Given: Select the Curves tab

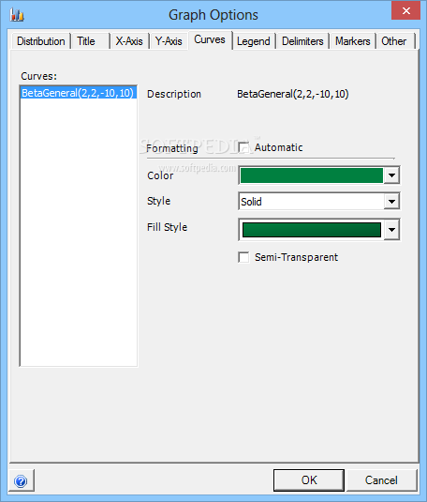Looking at the screenshot, I should (x=210, y=39).
